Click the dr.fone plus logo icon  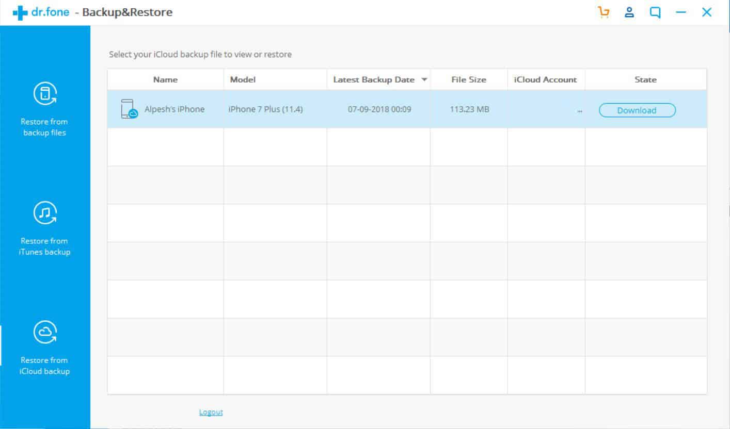20,13
